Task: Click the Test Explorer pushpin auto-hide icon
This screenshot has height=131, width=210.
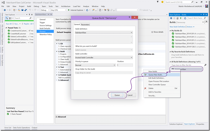Action: pos(29,15)
